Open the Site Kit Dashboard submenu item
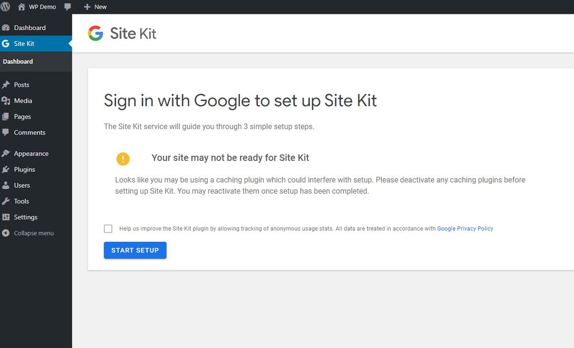 (18, 61)
